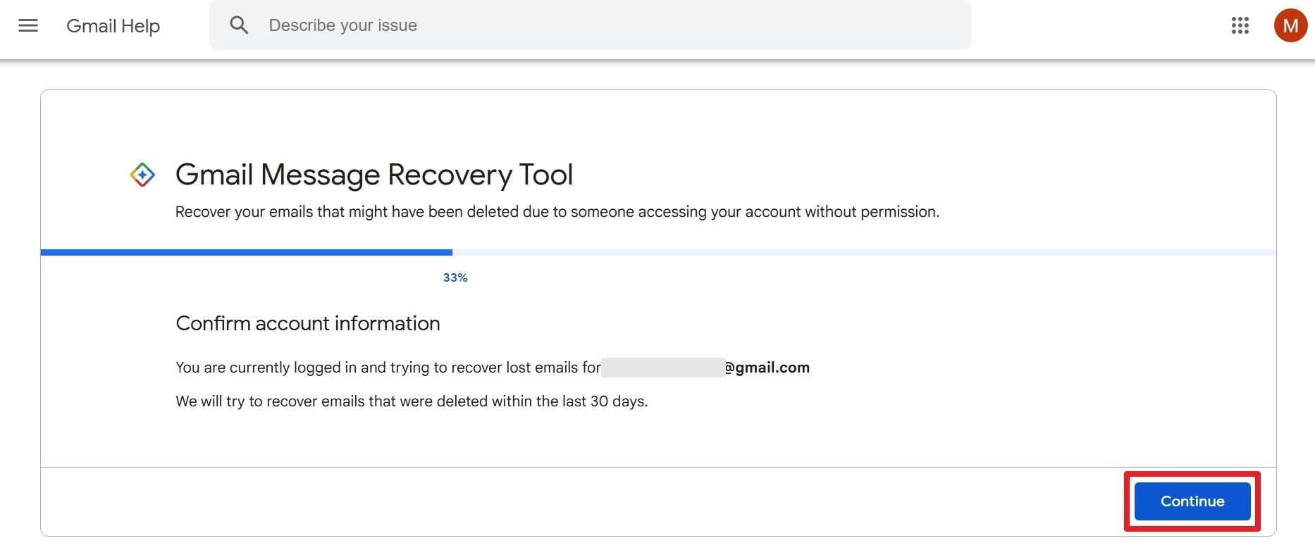The image size is (1315, 550).
Task: Select the 33% progress label
Action: (x=455, y=277)
